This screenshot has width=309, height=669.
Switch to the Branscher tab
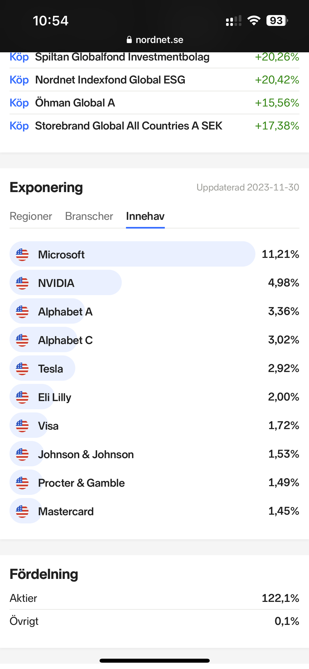(89, 216)
